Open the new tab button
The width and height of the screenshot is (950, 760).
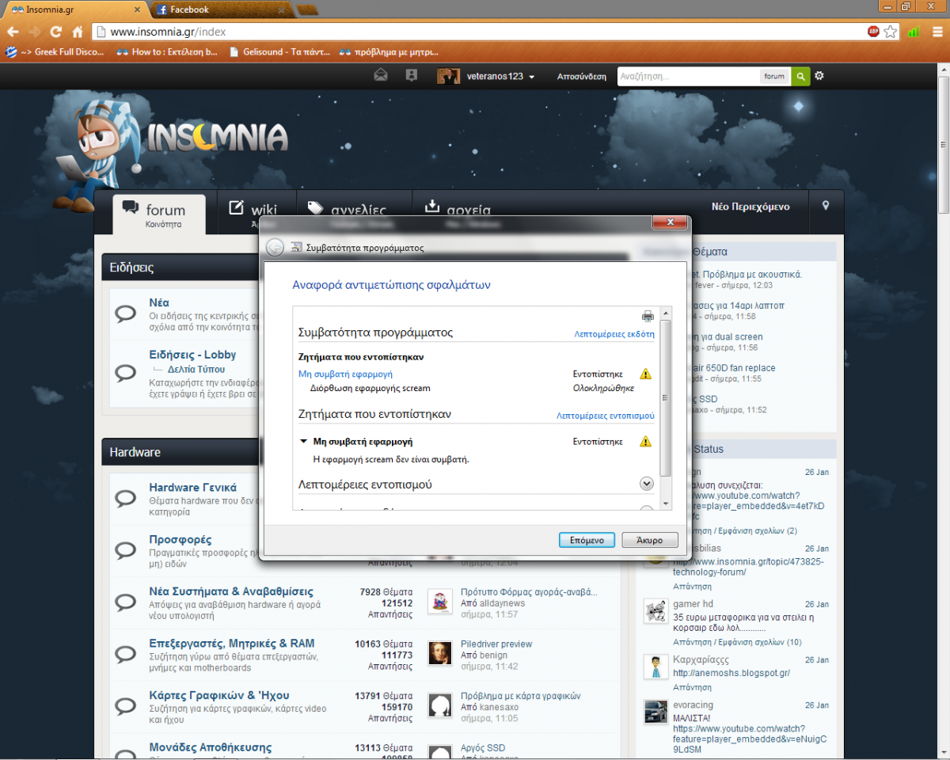click(x=307, y=9)
